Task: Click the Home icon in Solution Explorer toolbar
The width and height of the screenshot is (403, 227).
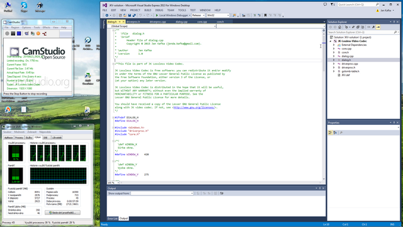Action: coord(339,27)
